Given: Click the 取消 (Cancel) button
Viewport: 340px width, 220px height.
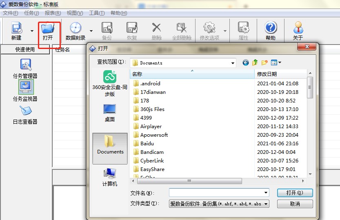Looking at the screenshot, I should coord(295,204).
